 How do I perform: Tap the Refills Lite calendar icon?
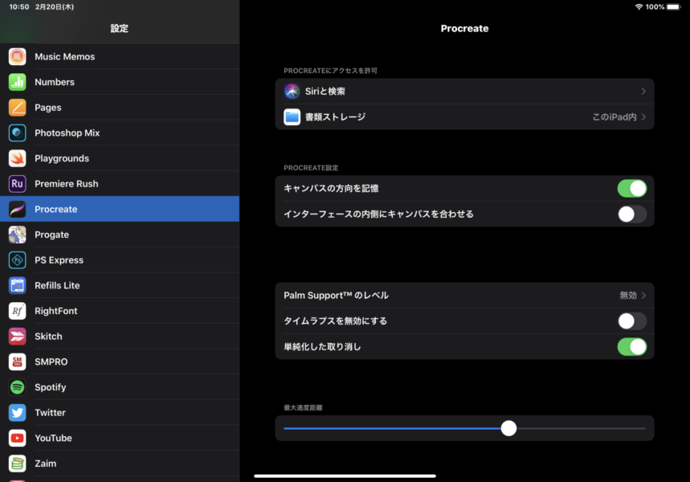pos(17,286)
